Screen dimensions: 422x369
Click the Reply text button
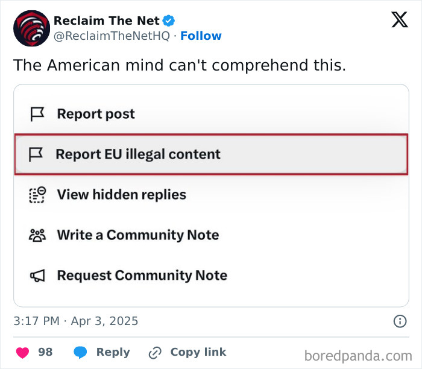[113, 352]
